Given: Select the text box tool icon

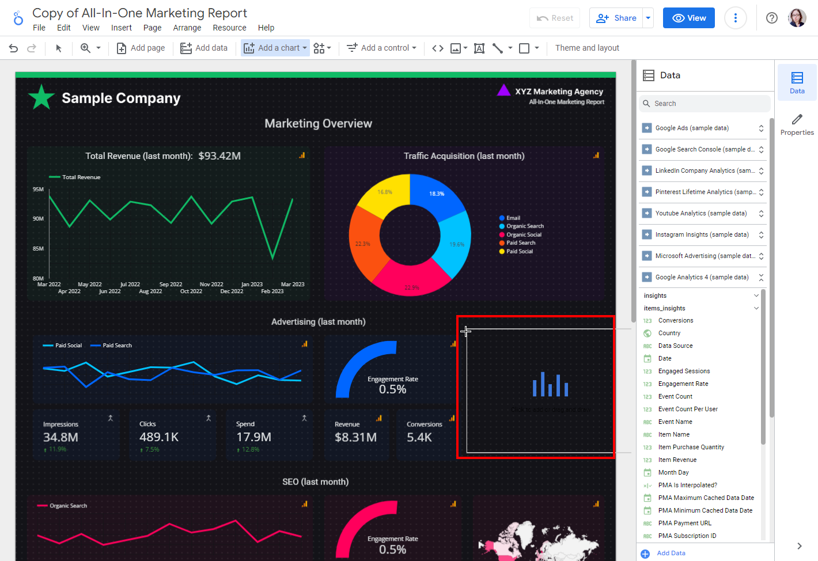Looking at the screenshot, I should coord(479,48).
